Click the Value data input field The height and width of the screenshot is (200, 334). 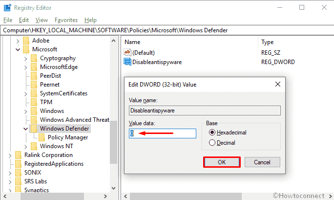[163, 133]
